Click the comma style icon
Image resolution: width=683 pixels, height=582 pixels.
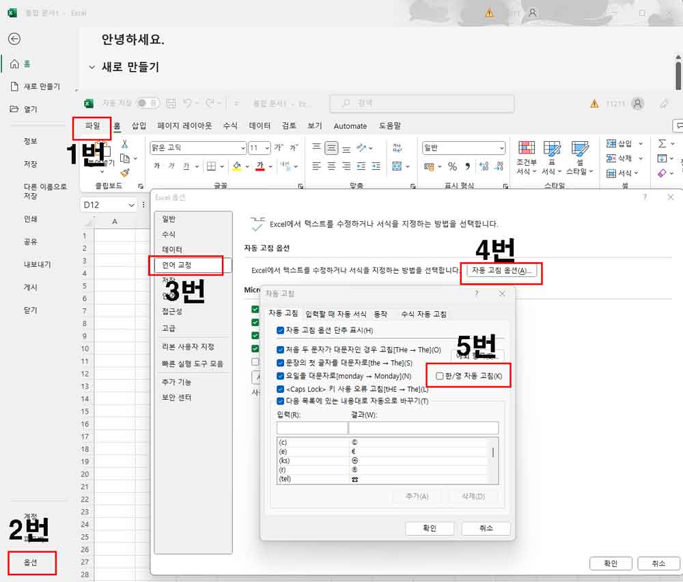pos(467,166)
